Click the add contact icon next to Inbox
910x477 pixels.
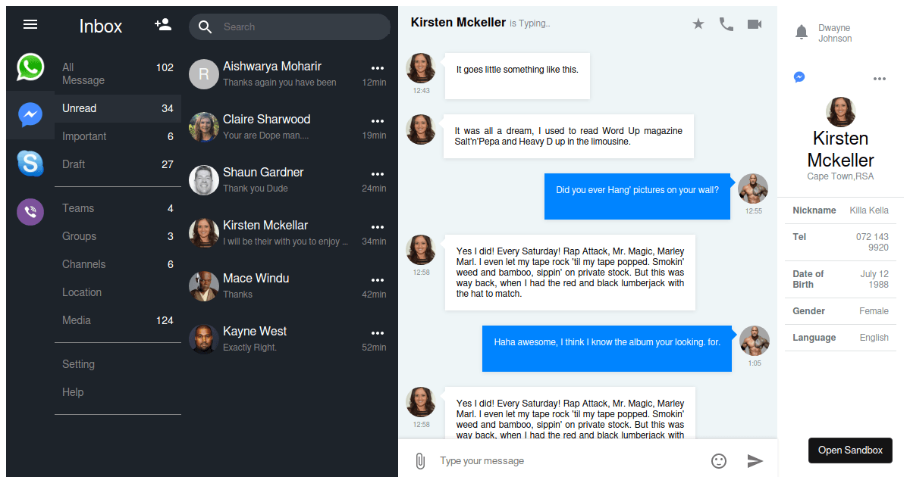(162, 24)
